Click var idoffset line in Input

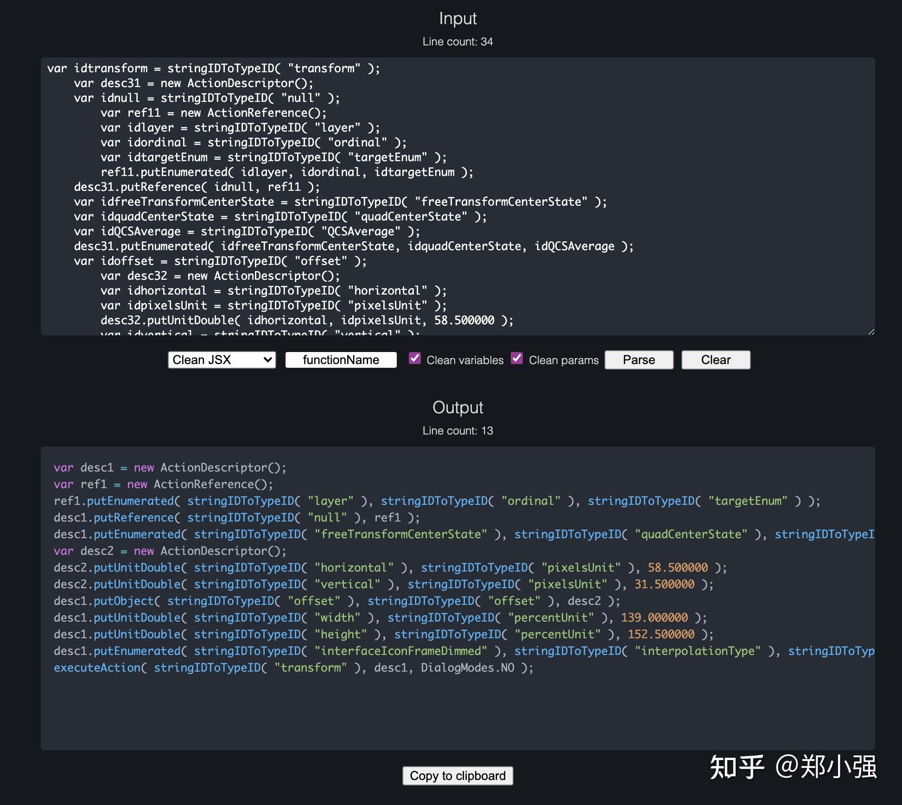[x=220, y=261]
